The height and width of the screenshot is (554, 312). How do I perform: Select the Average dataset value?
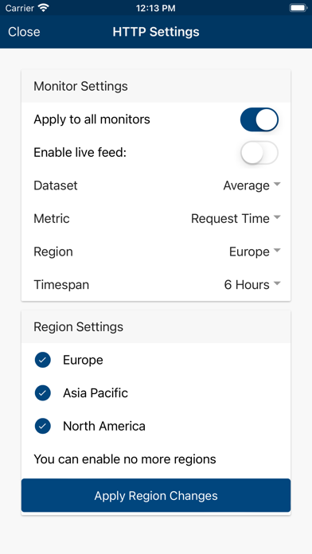pos(246,185)
